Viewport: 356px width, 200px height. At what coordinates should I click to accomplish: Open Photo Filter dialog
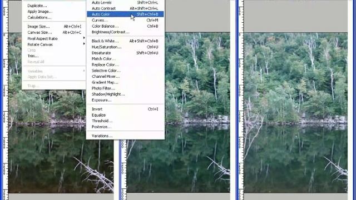(125, 88)
